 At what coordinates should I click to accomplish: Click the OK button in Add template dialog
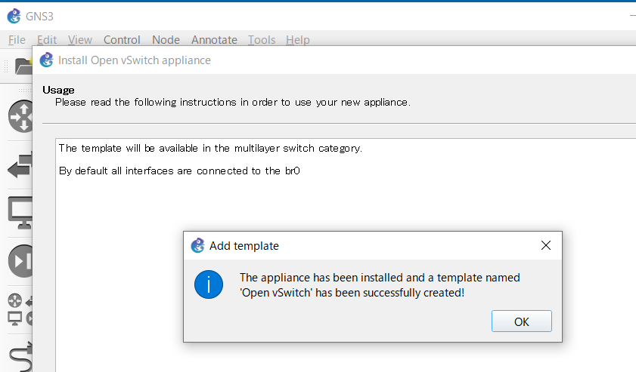pos(521,321)
